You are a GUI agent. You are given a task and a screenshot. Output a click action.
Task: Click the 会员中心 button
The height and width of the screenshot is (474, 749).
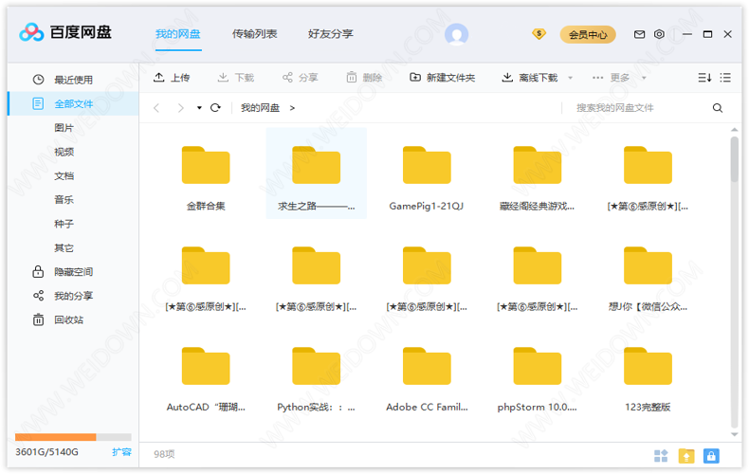(x=588, y=35)
